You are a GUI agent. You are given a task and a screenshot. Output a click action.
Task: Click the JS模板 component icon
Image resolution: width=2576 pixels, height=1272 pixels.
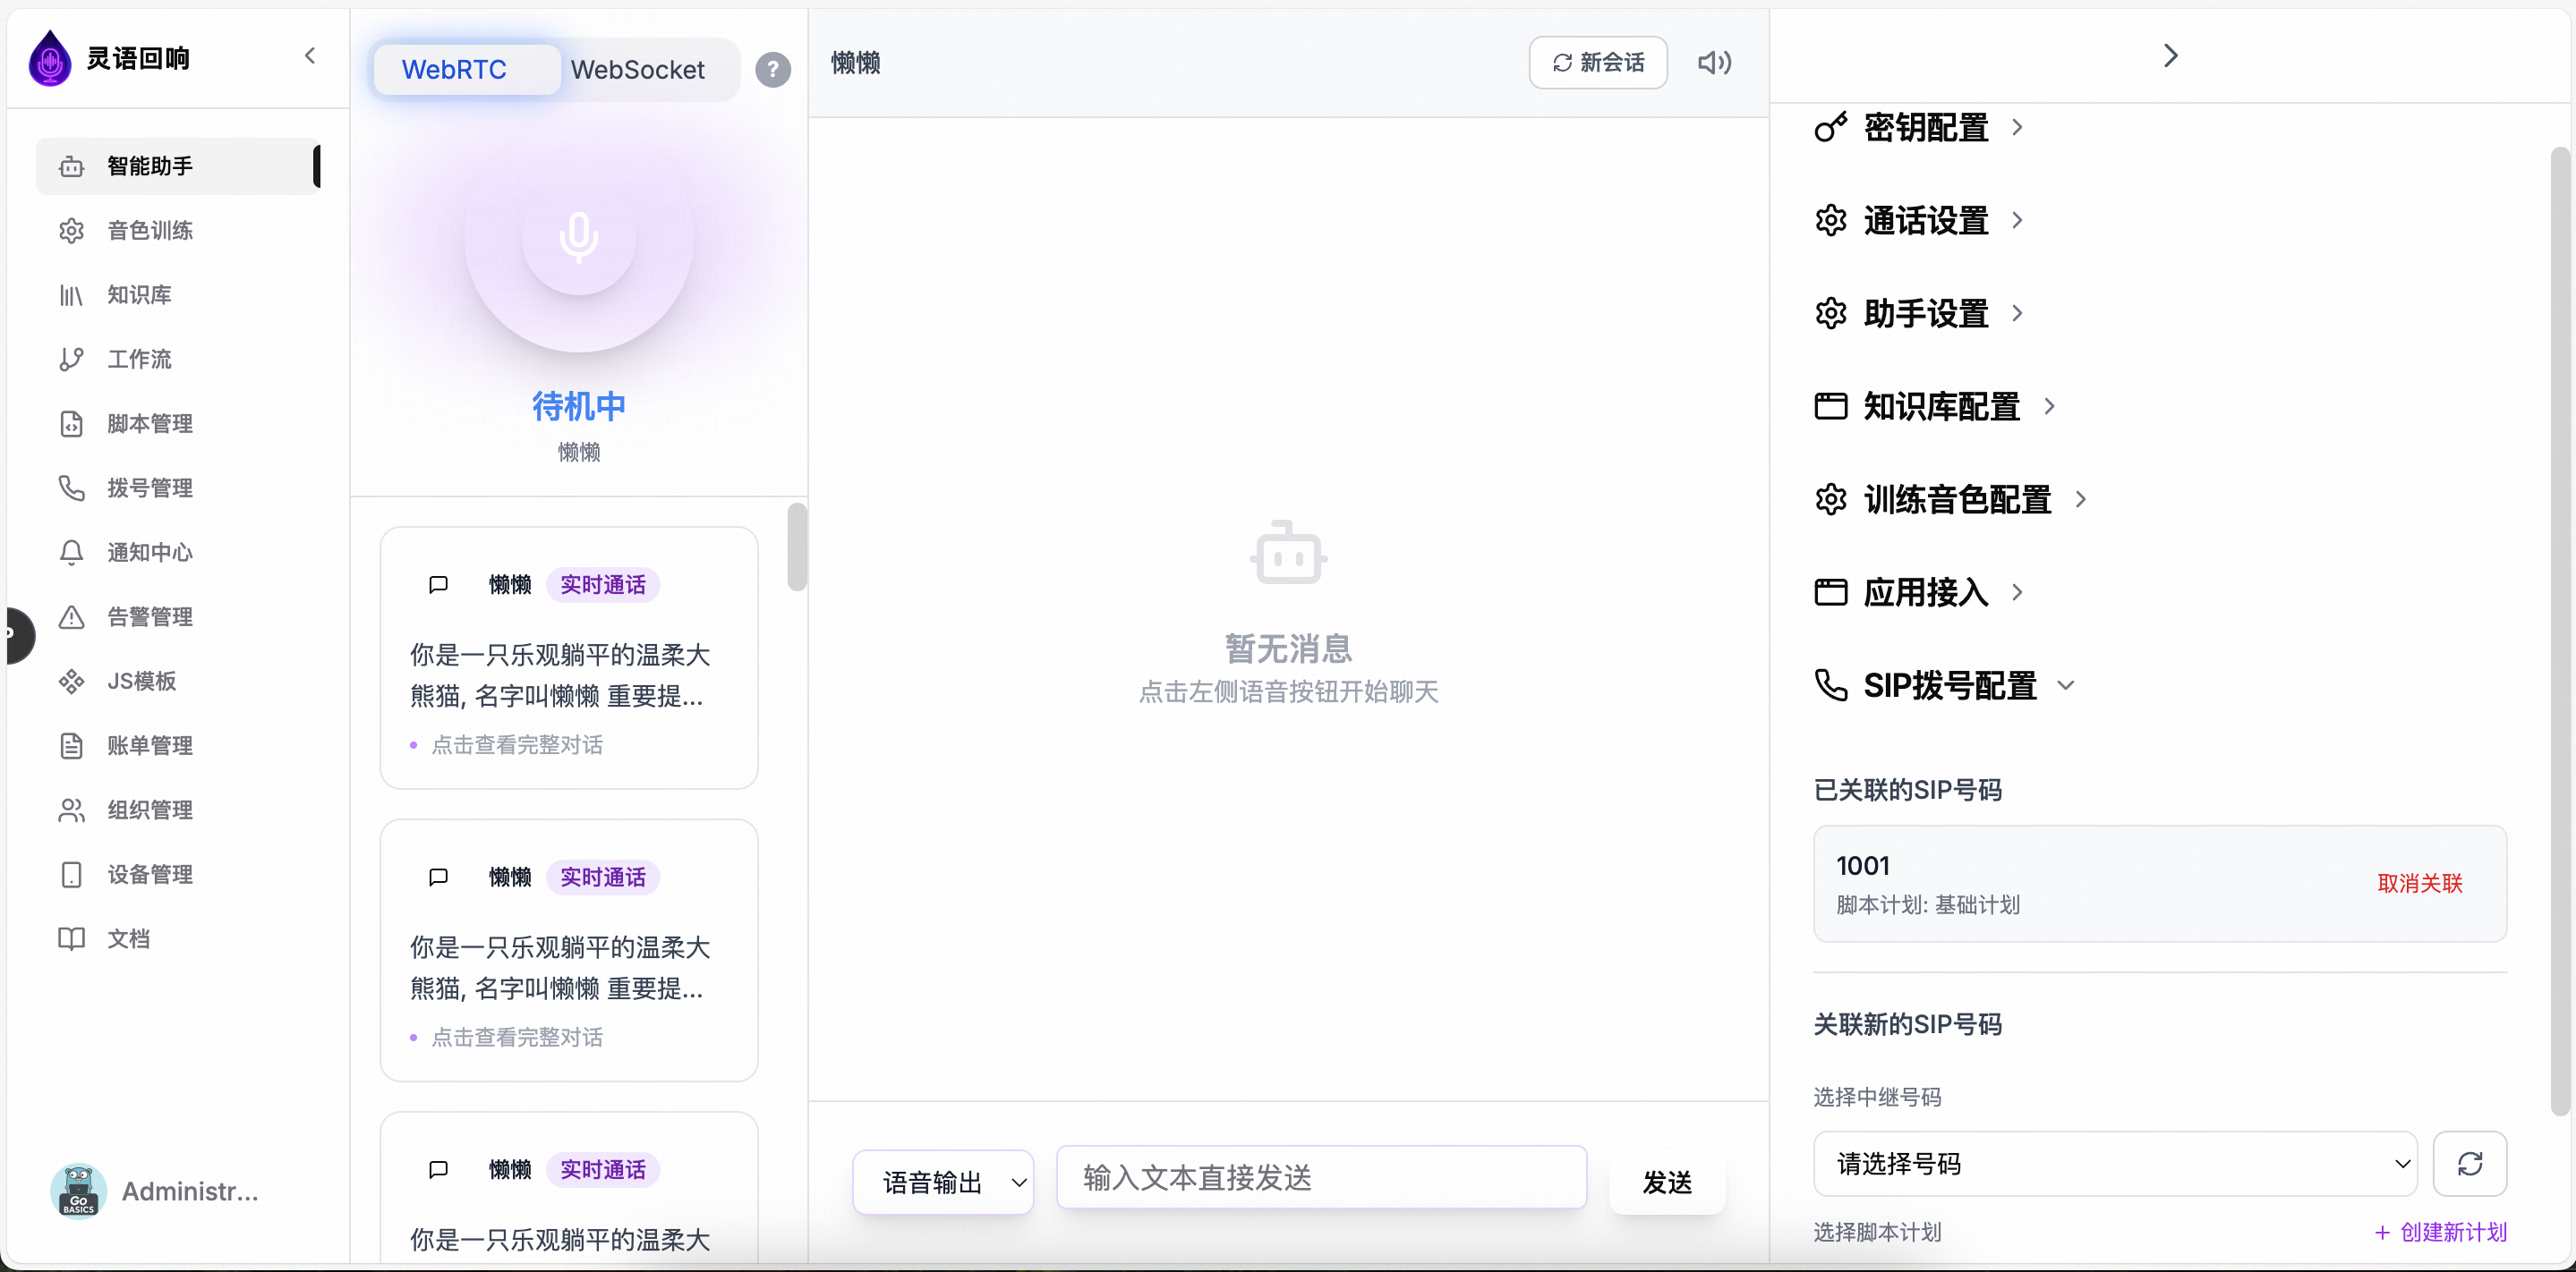[x=71, y=682]
